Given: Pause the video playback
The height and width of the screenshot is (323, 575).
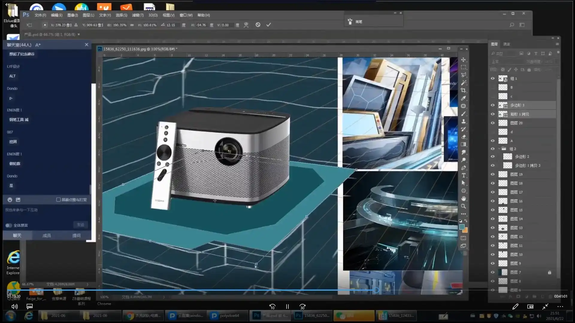Looking at the screenshot, I should (x=287, y=307).
